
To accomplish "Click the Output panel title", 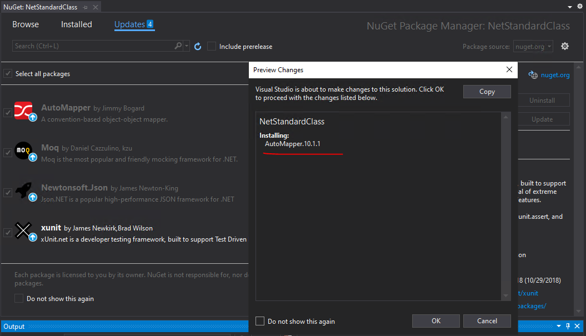I will (x=14, y=327).
